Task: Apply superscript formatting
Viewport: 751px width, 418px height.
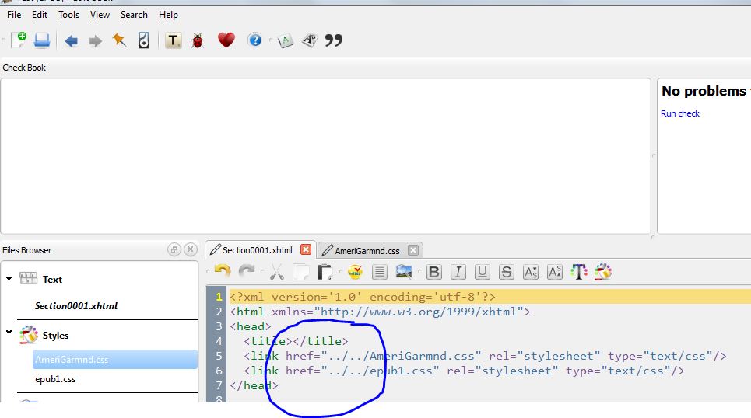Action: [x=555, y=272]
